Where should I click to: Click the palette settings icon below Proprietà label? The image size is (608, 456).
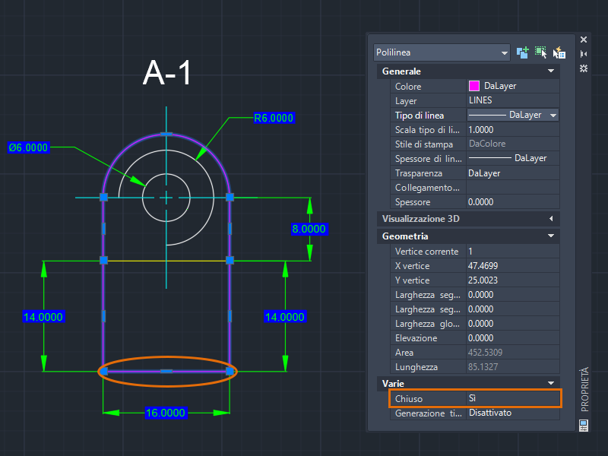(x=584, y=425)
